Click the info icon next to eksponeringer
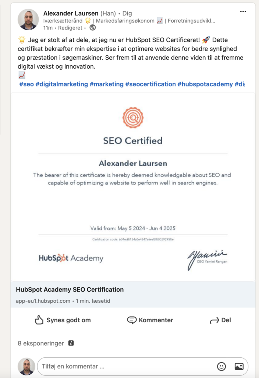Viewport: 259px width, 378px height. 71,343
